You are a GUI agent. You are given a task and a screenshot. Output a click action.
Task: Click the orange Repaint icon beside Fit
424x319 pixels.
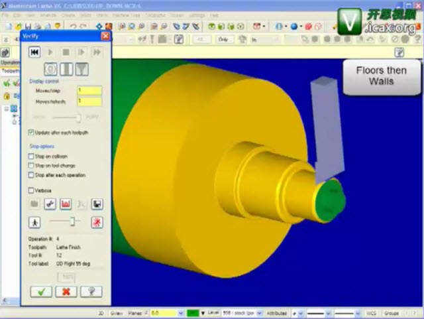[x=109, y=27]
